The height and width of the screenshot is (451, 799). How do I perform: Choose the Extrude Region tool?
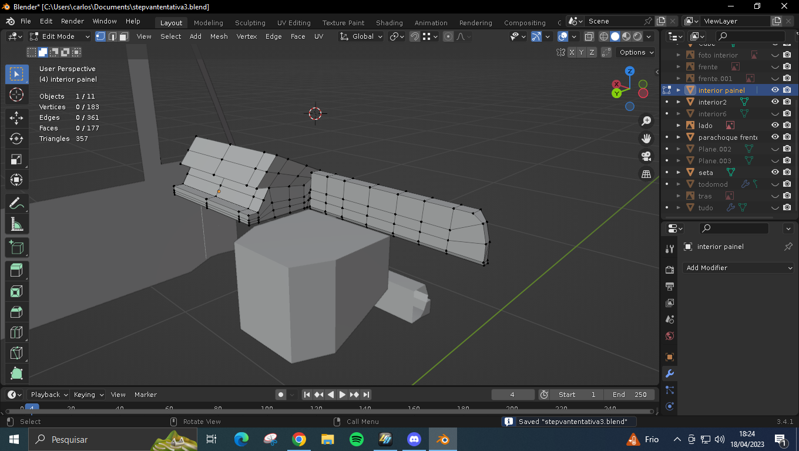click(x=16, y=271)
